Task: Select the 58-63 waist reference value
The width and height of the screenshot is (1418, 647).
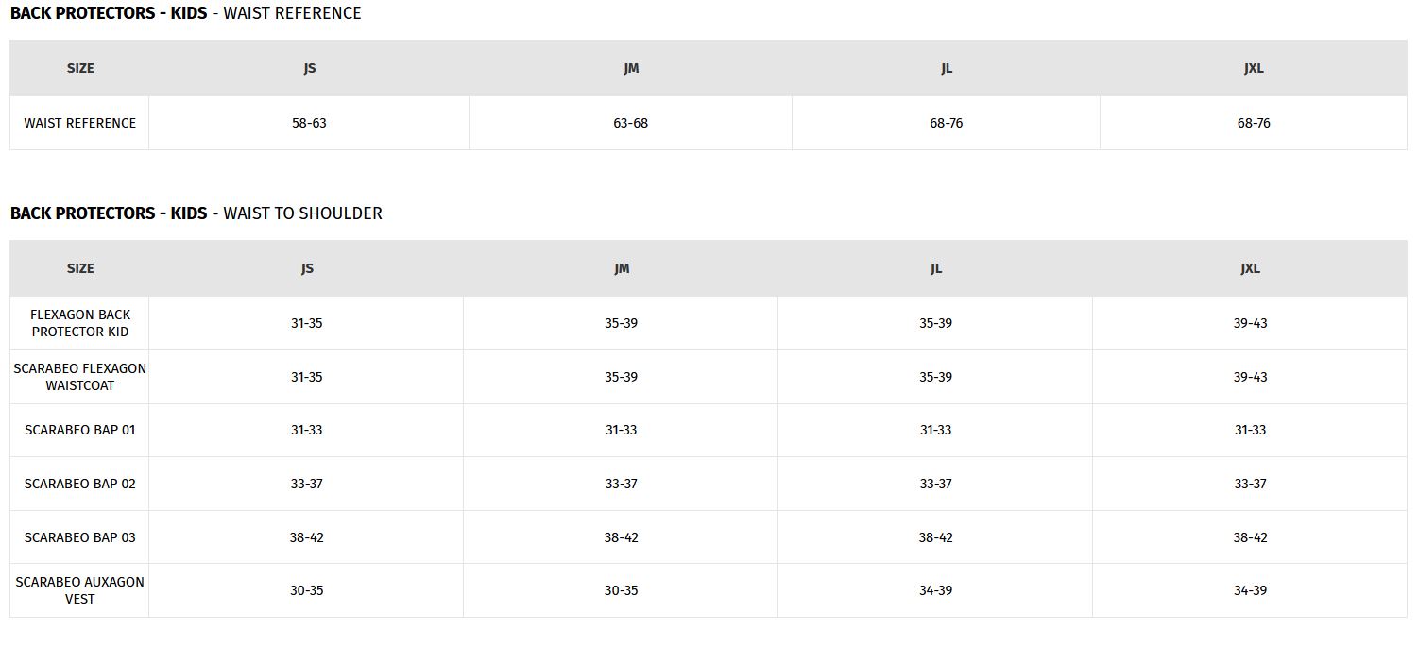Action: pos(309,123)
